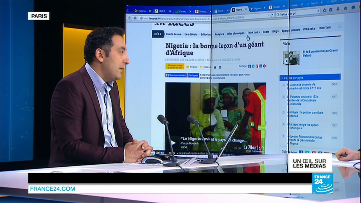Open the 'Blogs' section
Viewport: 361px width, 203px height.
point(276,31)
